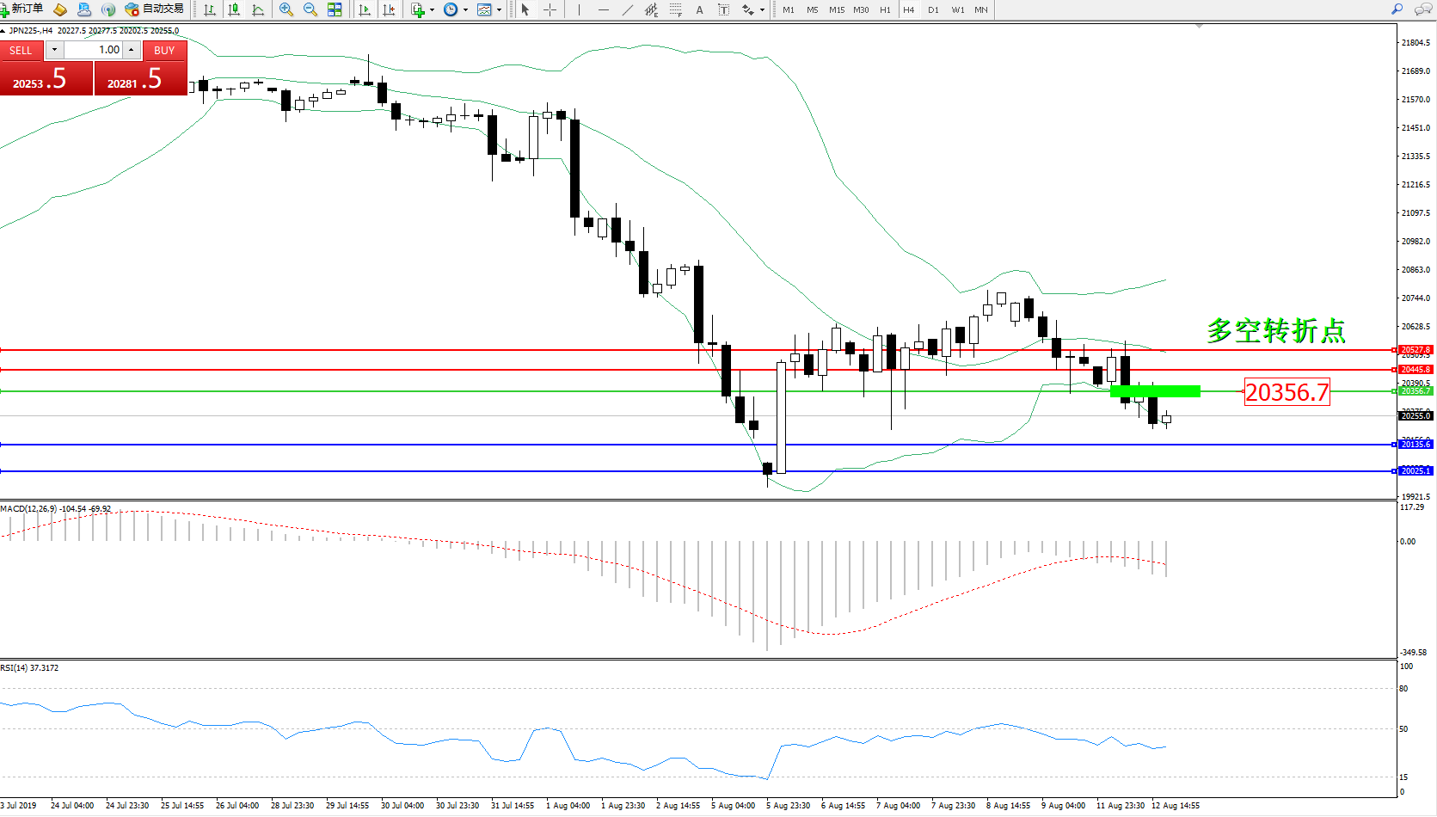The width and height of the screenshot is (1437, 817).
Task: Select the crosshair cursor tool
Action: [550, 9]
